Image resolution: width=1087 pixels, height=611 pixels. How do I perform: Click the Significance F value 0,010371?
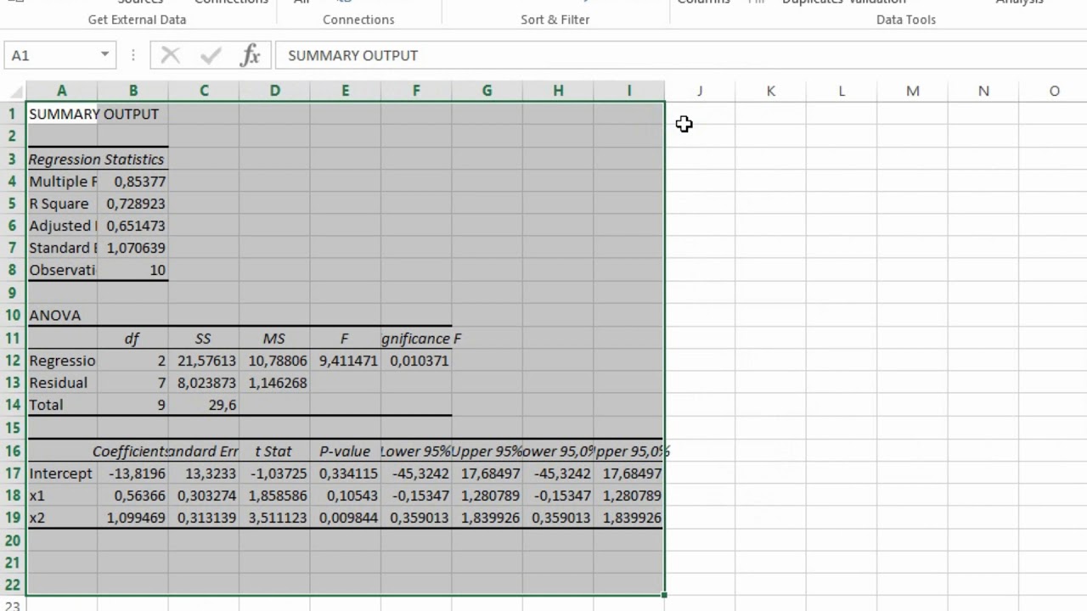(x=416, y=361)
